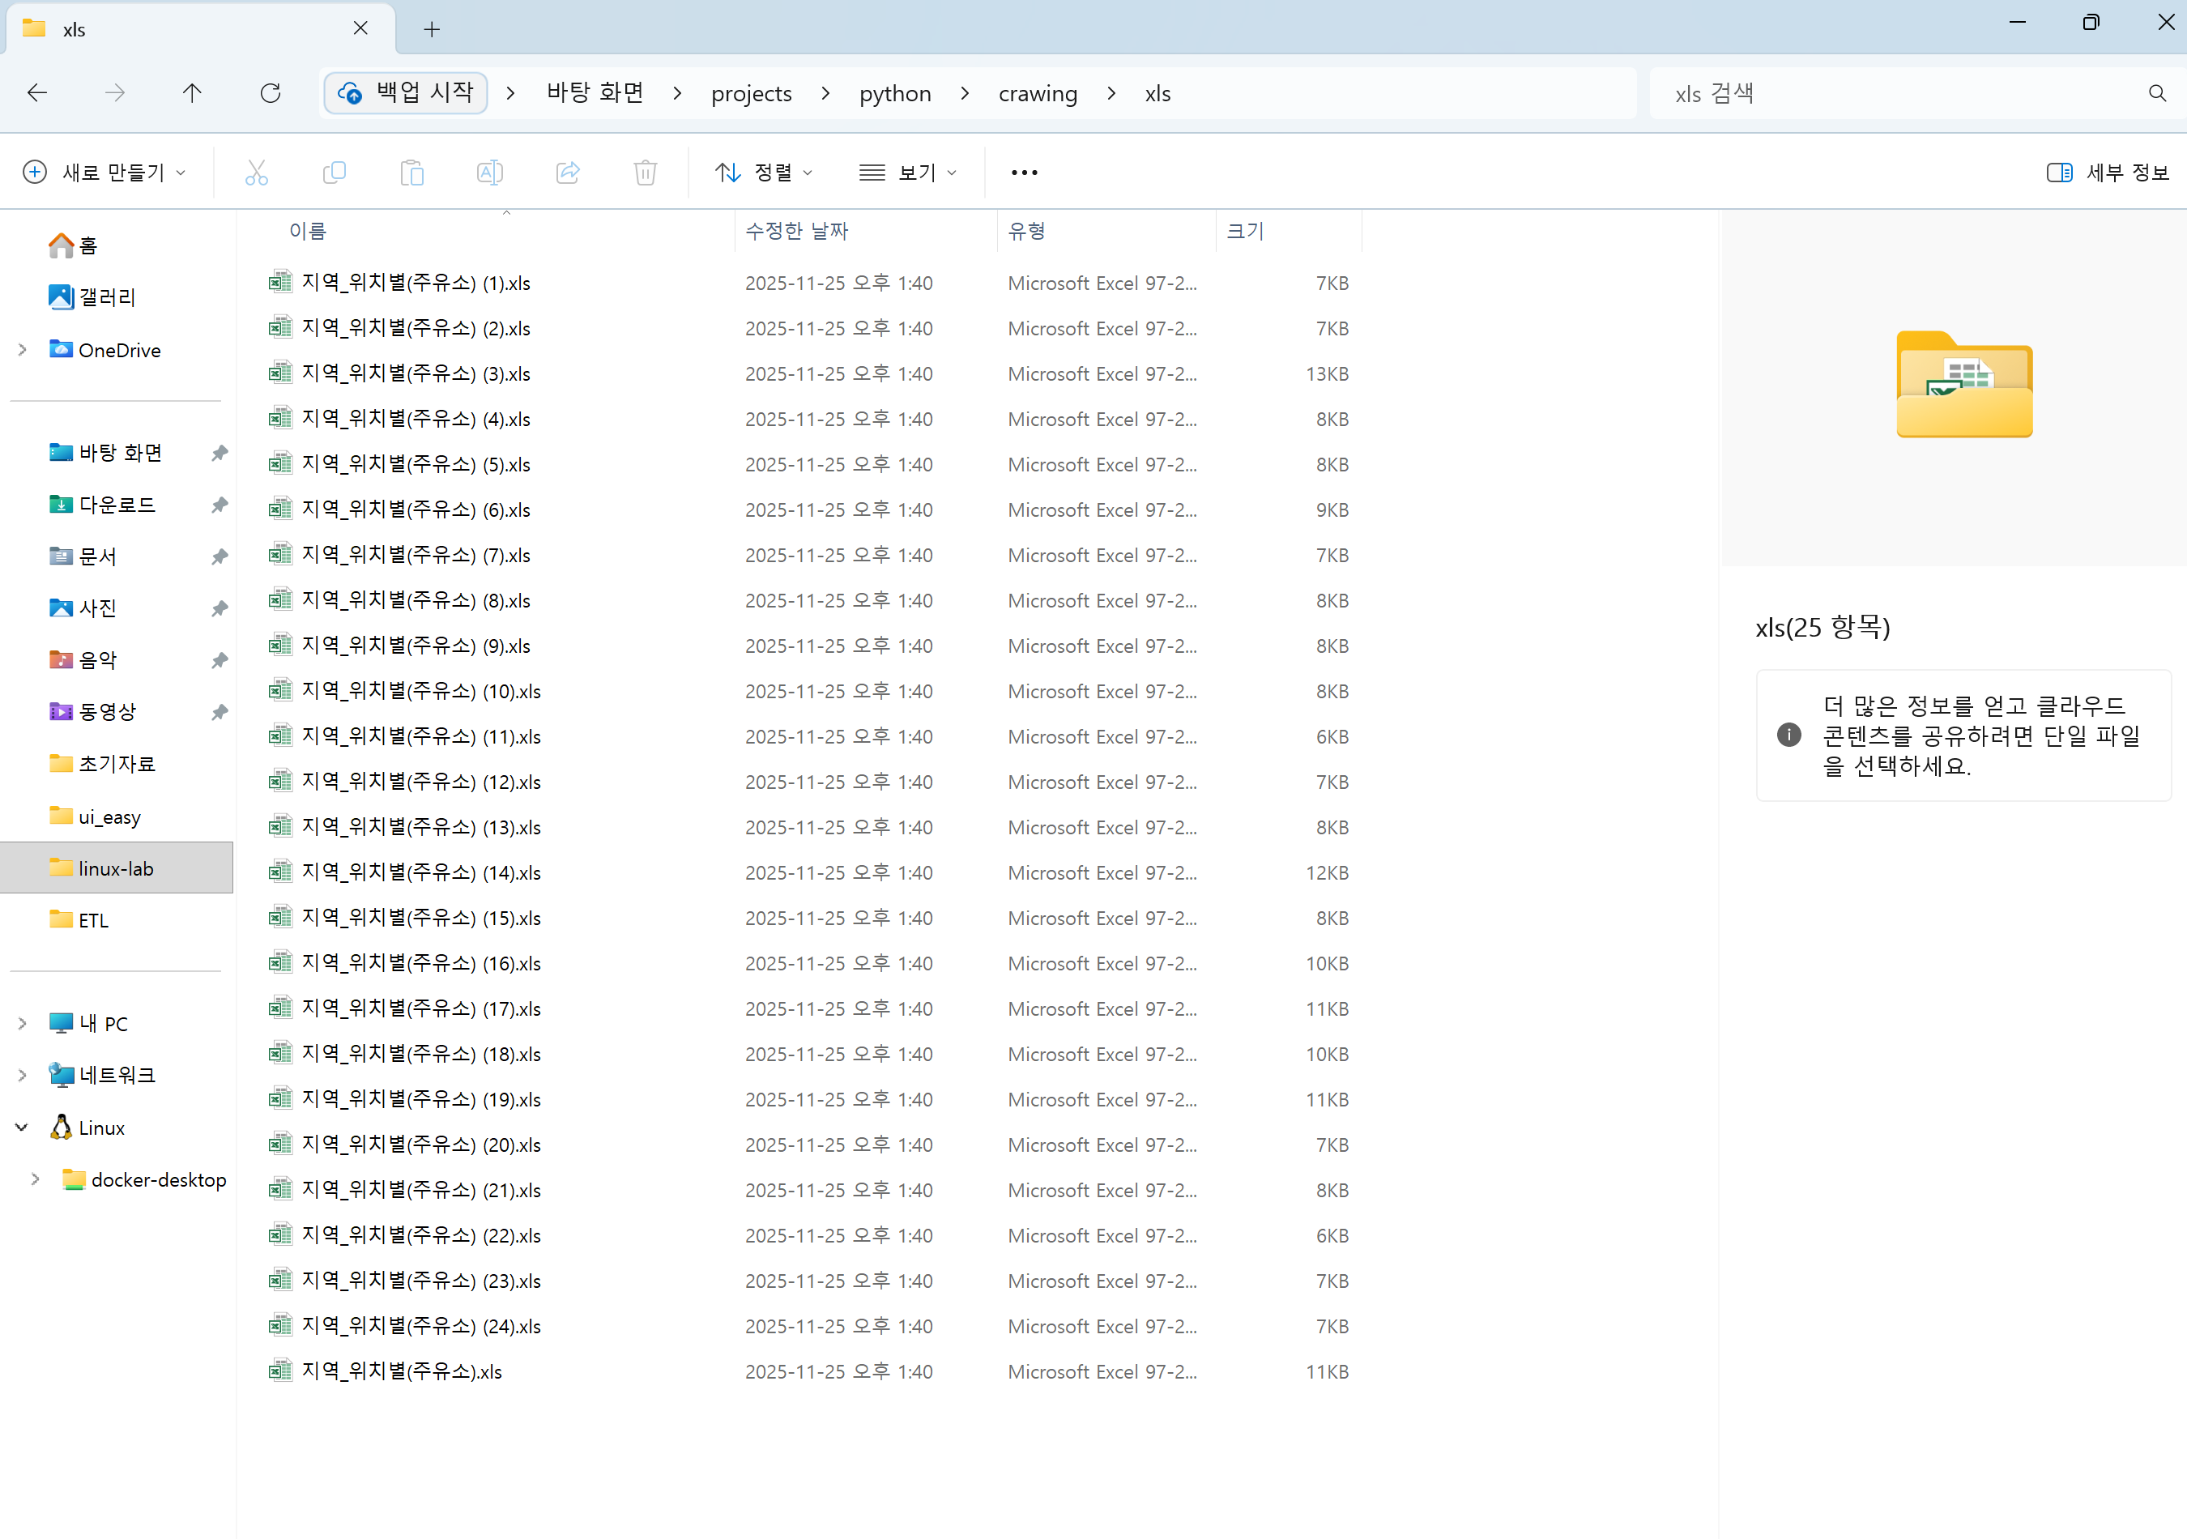Screen dimensions: 2187x1539
Task: Click python in the breadcrumb path
Action: (894, 93)
